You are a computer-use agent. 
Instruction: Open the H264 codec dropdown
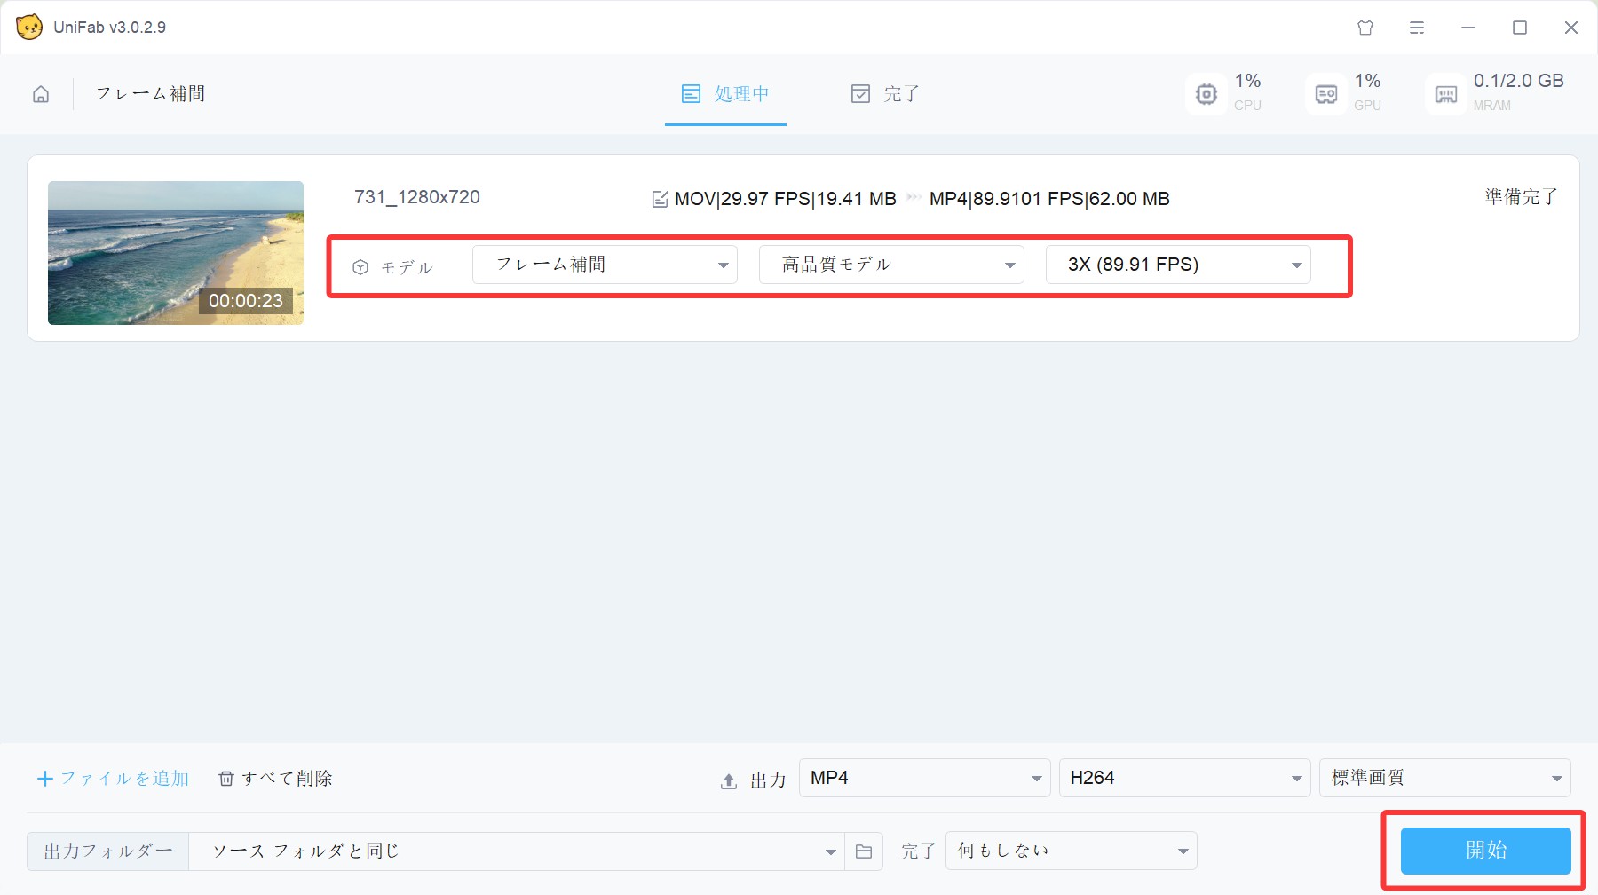pyautogui.click(x=1184, y=778)
